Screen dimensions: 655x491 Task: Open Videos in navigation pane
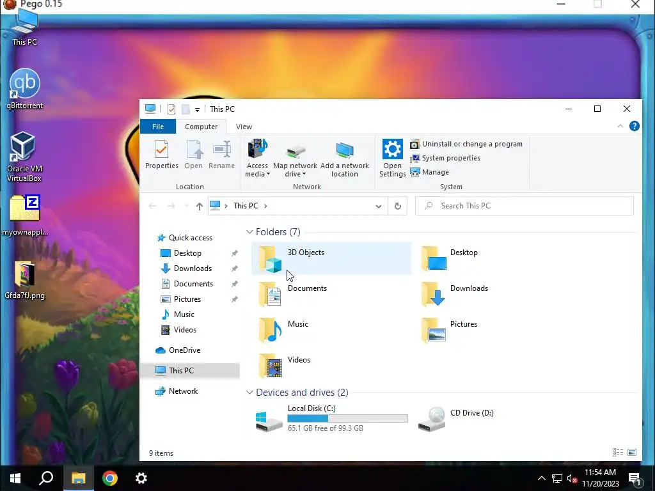pos(185,330)
